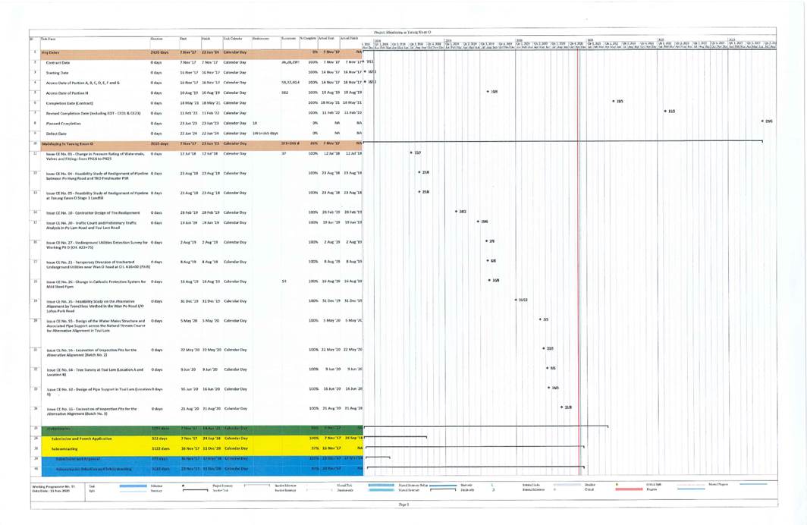Click the '% Complete' column header

coord(308,39)
